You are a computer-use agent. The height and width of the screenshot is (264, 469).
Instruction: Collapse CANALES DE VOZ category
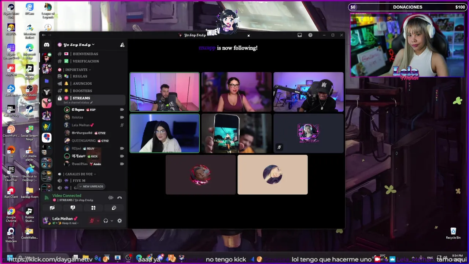coord(78,174)
